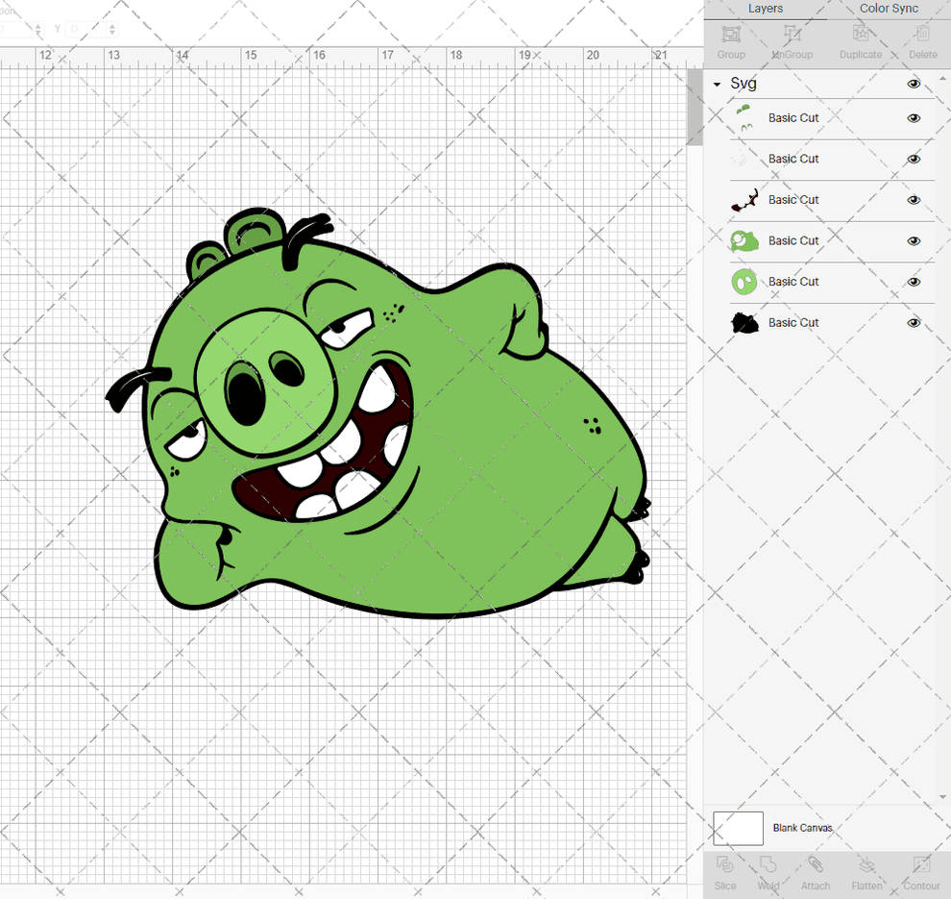
Task: Hide the Svg group with its eye toggle
Action: click(914, 85)
